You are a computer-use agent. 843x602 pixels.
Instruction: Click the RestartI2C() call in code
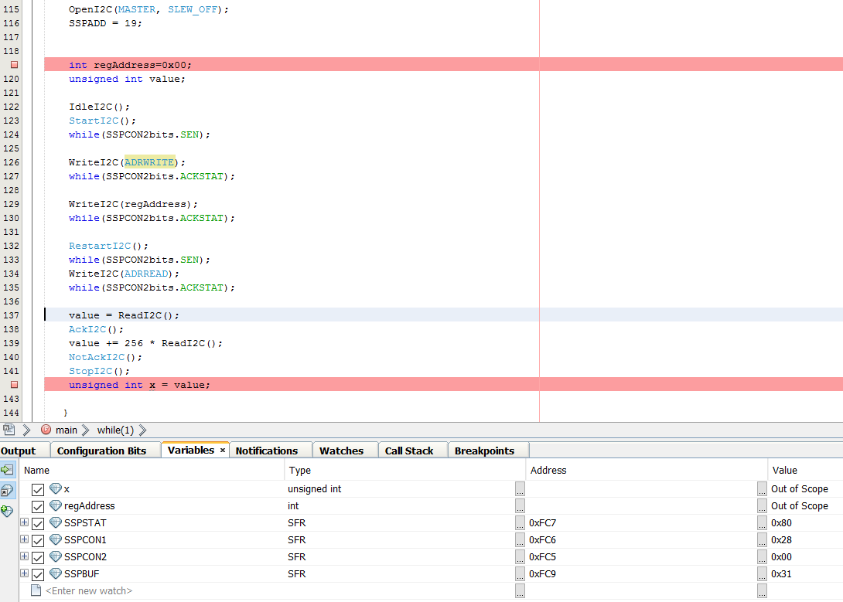[108, 246]
